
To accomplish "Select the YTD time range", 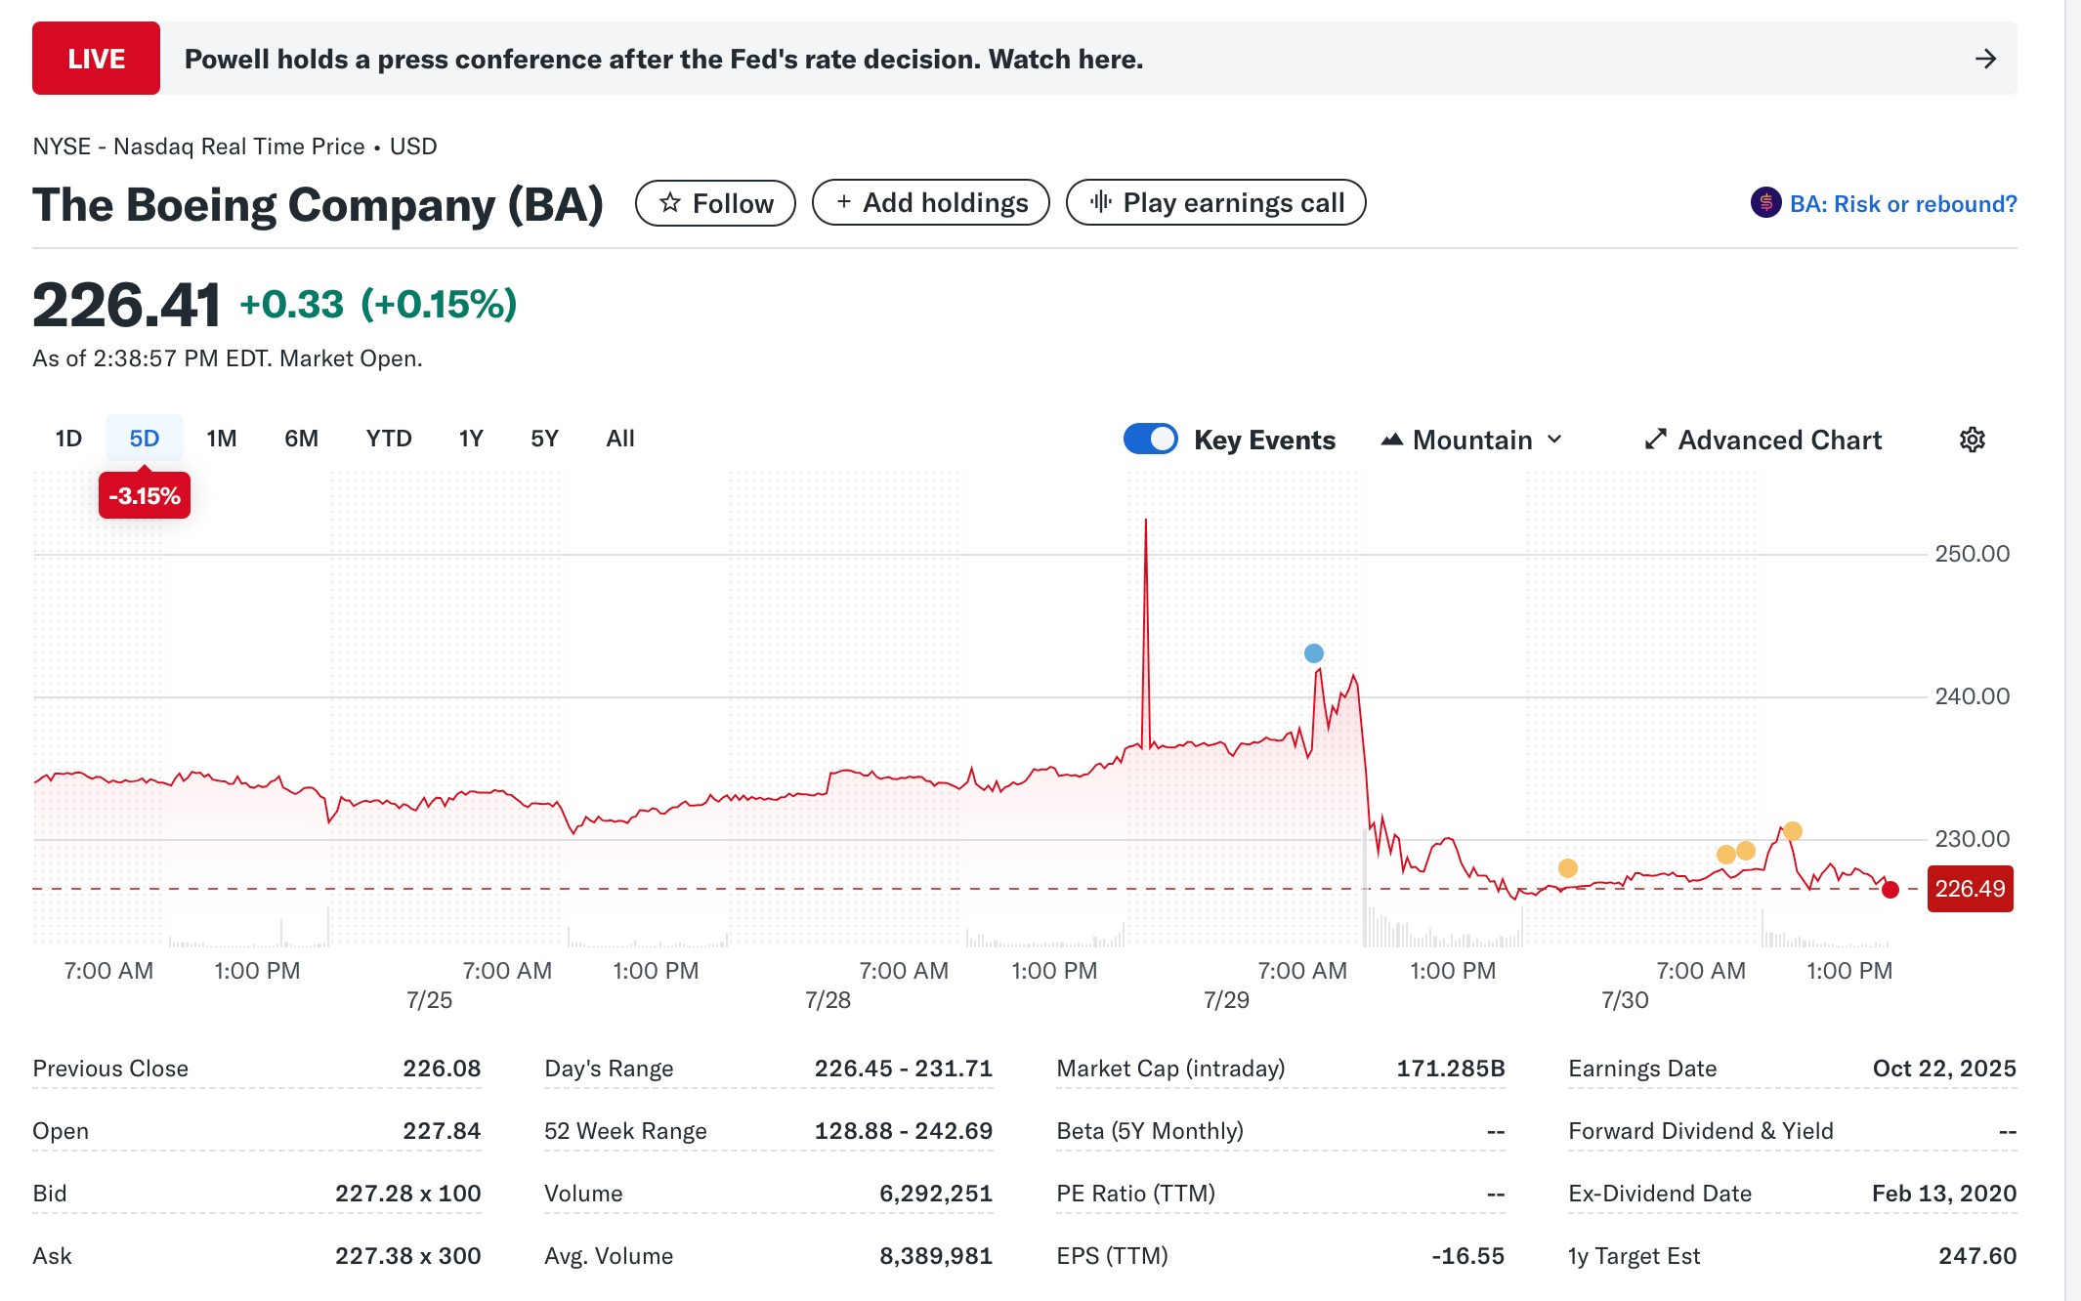I will pyautogui.click(x=389, y=439).
